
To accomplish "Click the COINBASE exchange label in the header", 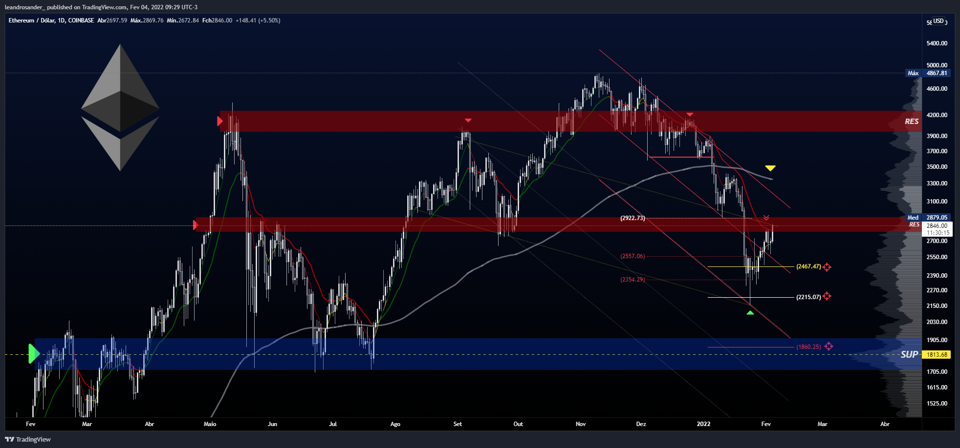I will 81,20.
